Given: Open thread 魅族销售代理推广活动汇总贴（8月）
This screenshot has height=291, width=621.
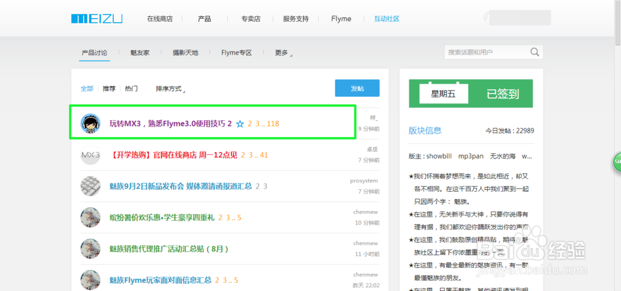Looking at the screenshot, I should [x=169, y=249].
